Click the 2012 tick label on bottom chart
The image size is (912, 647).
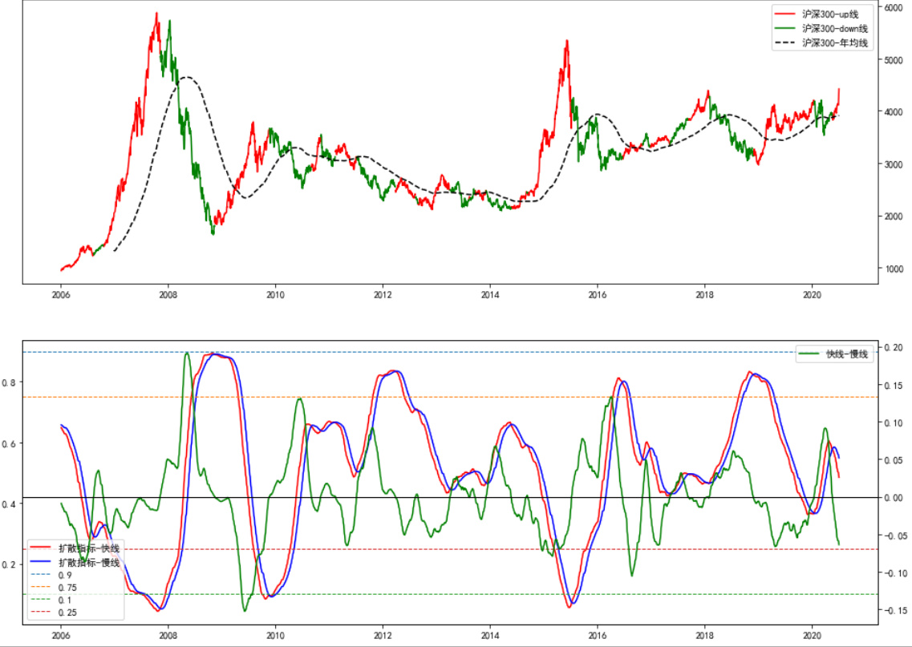tap(382, 634)
